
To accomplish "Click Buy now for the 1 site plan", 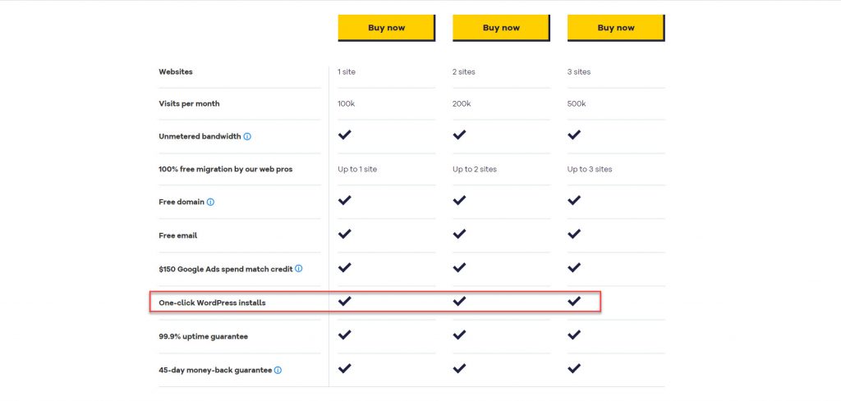I will point(386,28).
